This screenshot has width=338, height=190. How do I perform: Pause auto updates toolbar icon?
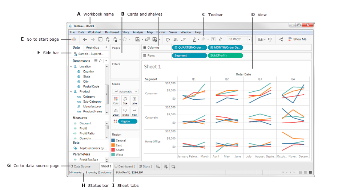pyautogui.click(x=115, y=40)
